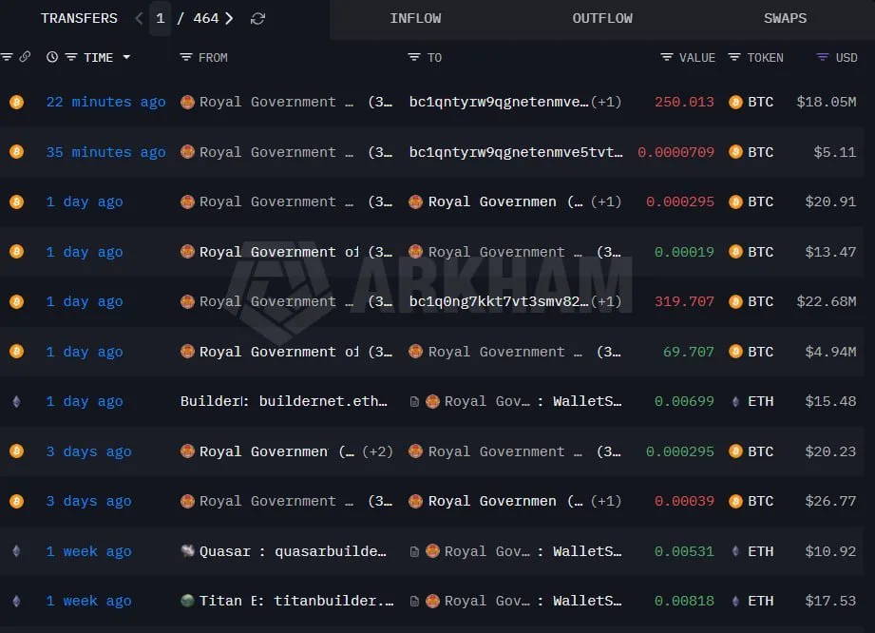
Task: Open the '35 minutes ago' transaction link
Action: [105, 152]
